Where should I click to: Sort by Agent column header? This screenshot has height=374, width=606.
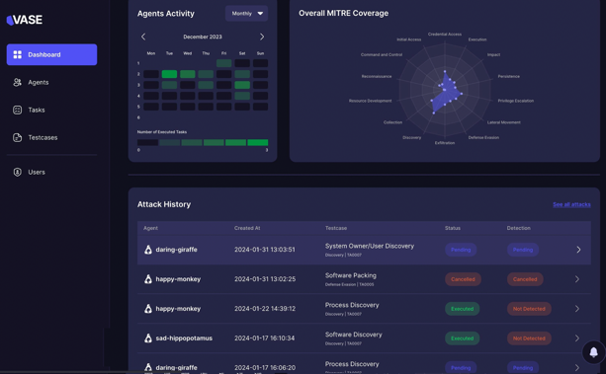(x=150, y=228)
